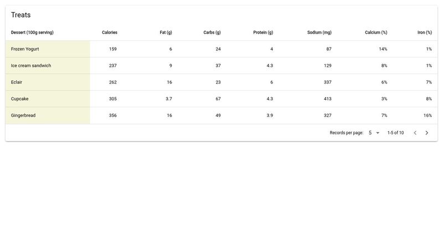Click the Gingerbread calories value 356
Image resolution: width=443 pixels, height=249 pixels.
tap(112, 116)
